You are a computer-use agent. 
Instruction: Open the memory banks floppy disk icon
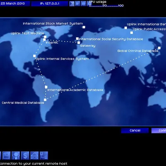click(6, 156)
